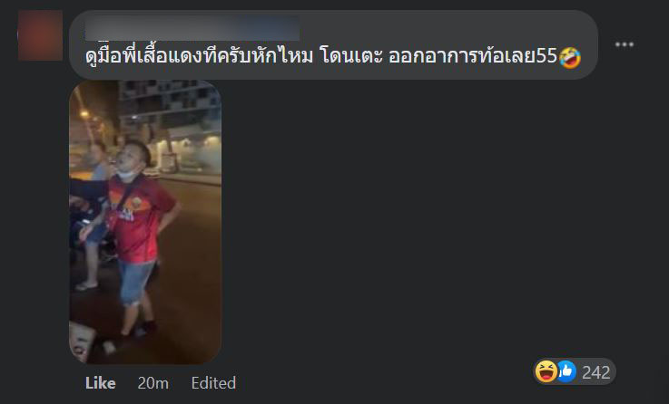The image size is (669, 404).
Task: Open the attached photo in the comment
Action: 145,222
